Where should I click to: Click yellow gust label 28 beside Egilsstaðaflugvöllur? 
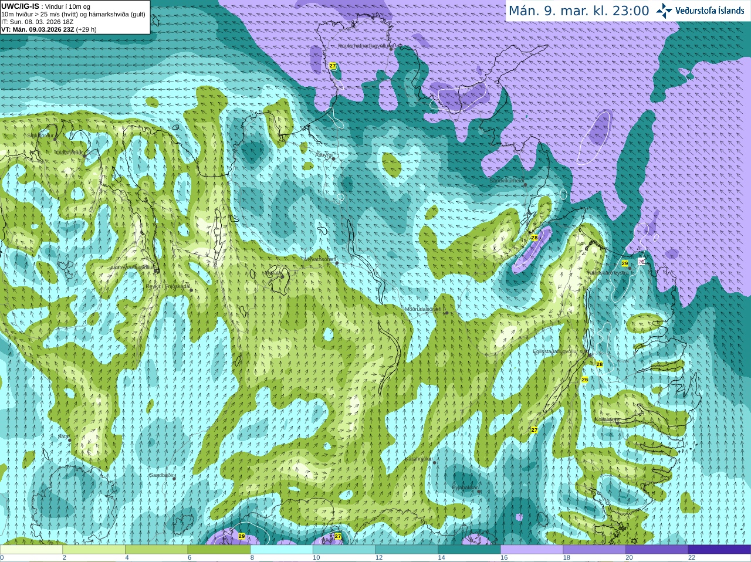pos(600,364)
